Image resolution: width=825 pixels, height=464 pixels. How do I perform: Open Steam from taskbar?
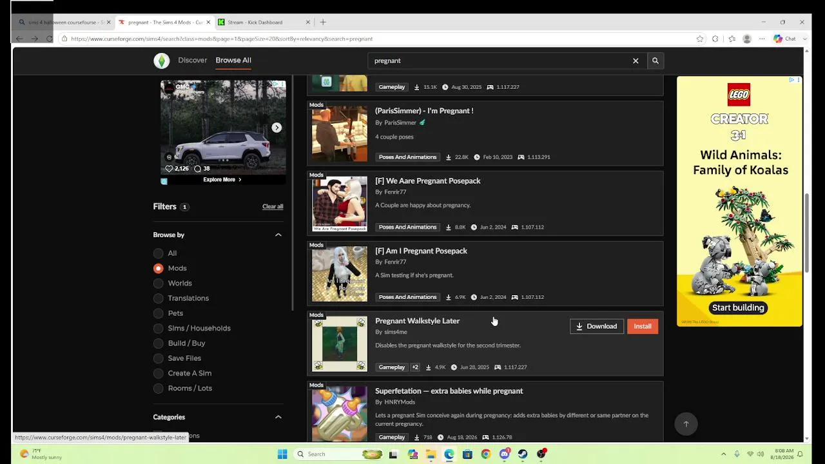pos(523,454)
